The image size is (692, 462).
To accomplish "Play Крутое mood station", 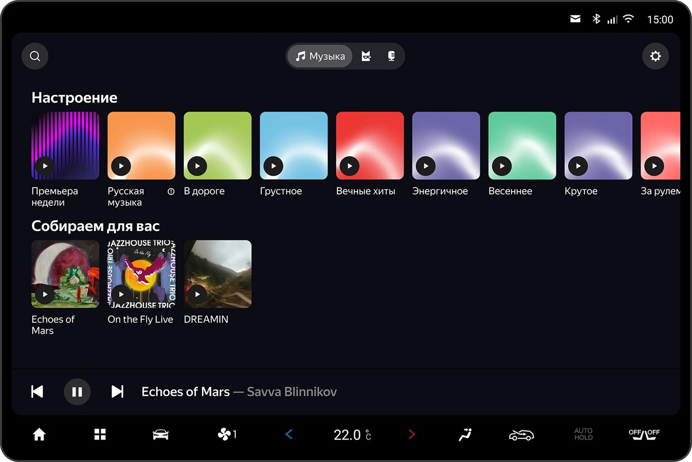I will [x=578, y=166].
